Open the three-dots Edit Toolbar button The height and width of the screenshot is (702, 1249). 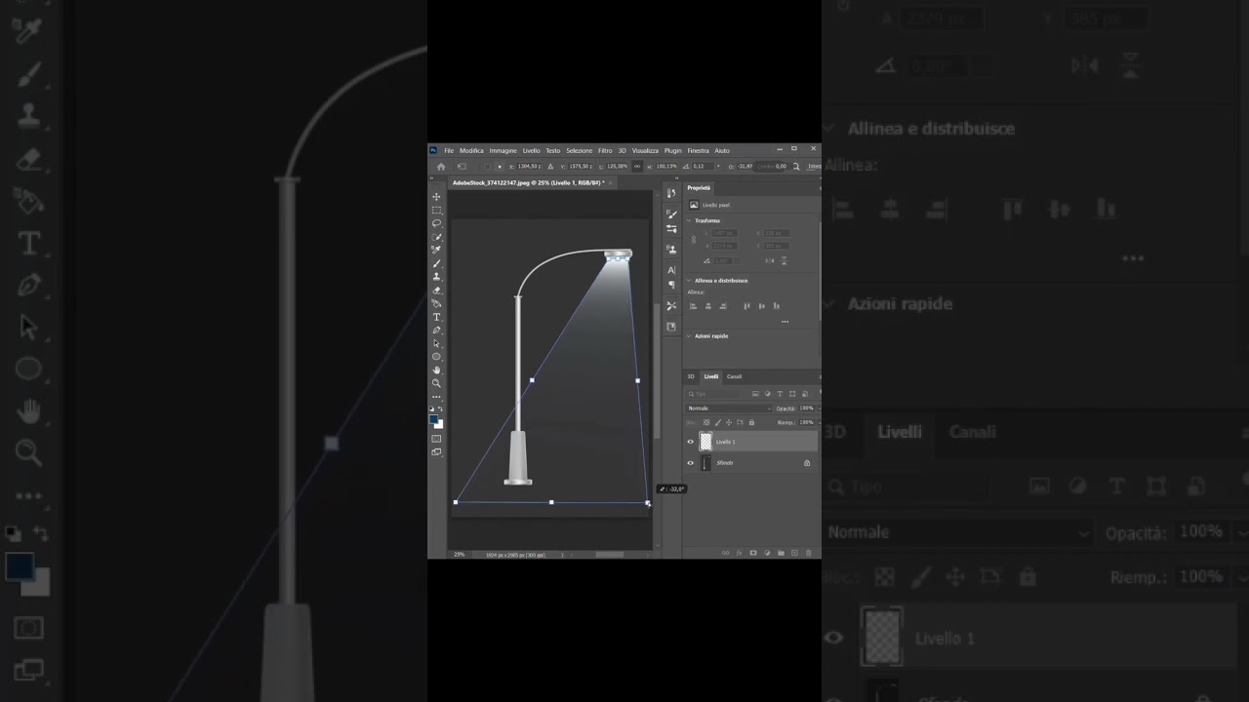(436, 397)
